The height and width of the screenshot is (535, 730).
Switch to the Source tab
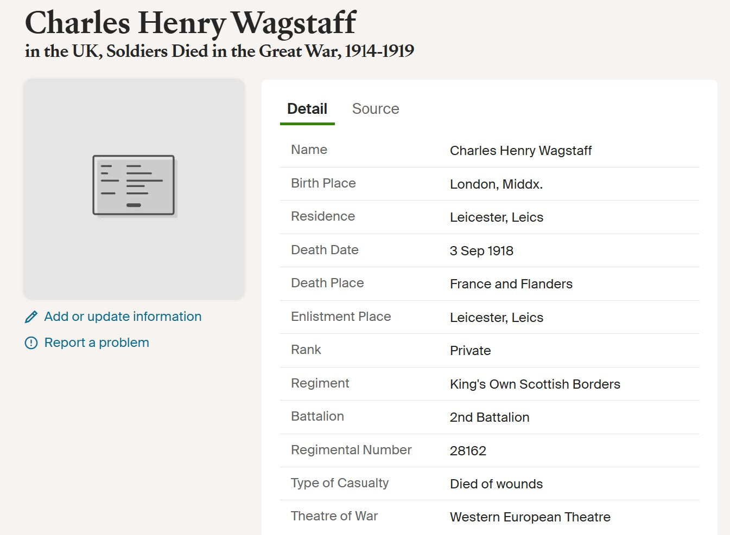click(376, 109)
